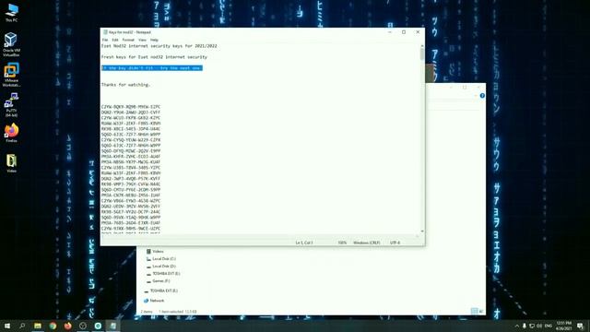Click the 'Thanks for watching.' line
Screen dimensions: 590x332
pyautogui.click(x=125, y=85)
